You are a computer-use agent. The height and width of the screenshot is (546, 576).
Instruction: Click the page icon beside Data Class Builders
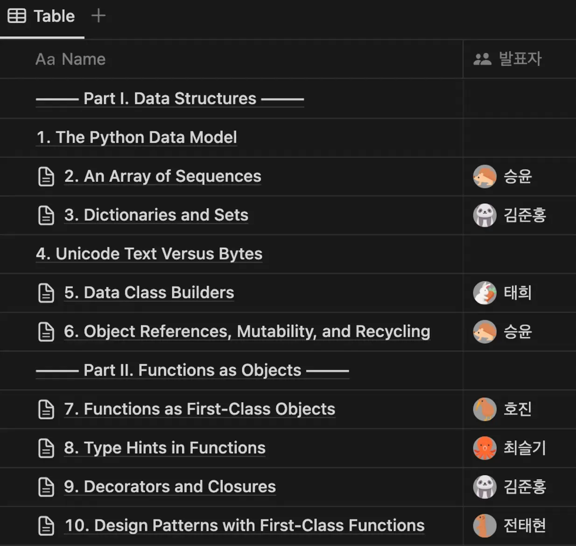click(x=46, y=293)
